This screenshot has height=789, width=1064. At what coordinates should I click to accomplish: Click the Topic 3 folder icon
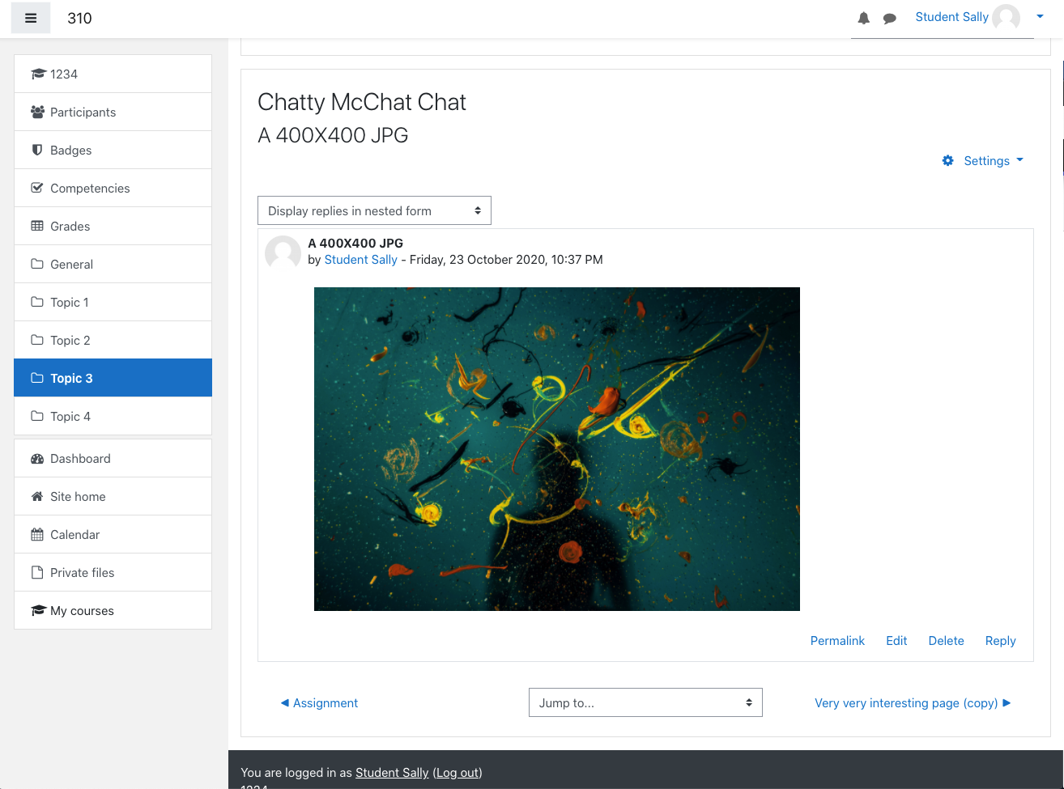pyautogui.click(x=37, y=378)
